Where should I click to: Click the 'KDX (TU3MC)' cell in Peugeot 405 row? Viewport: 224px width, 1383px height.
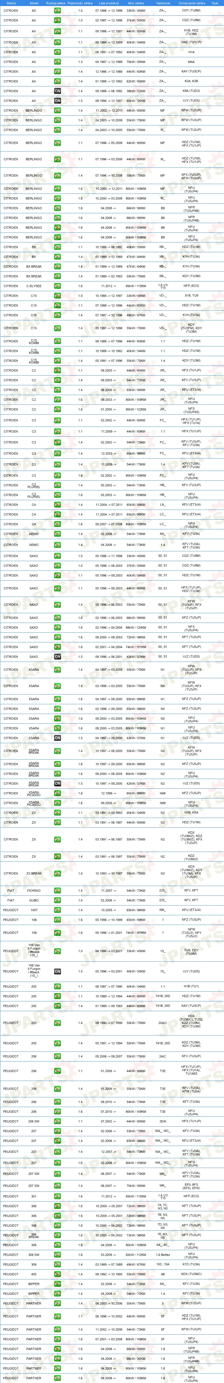[191, 1275]
